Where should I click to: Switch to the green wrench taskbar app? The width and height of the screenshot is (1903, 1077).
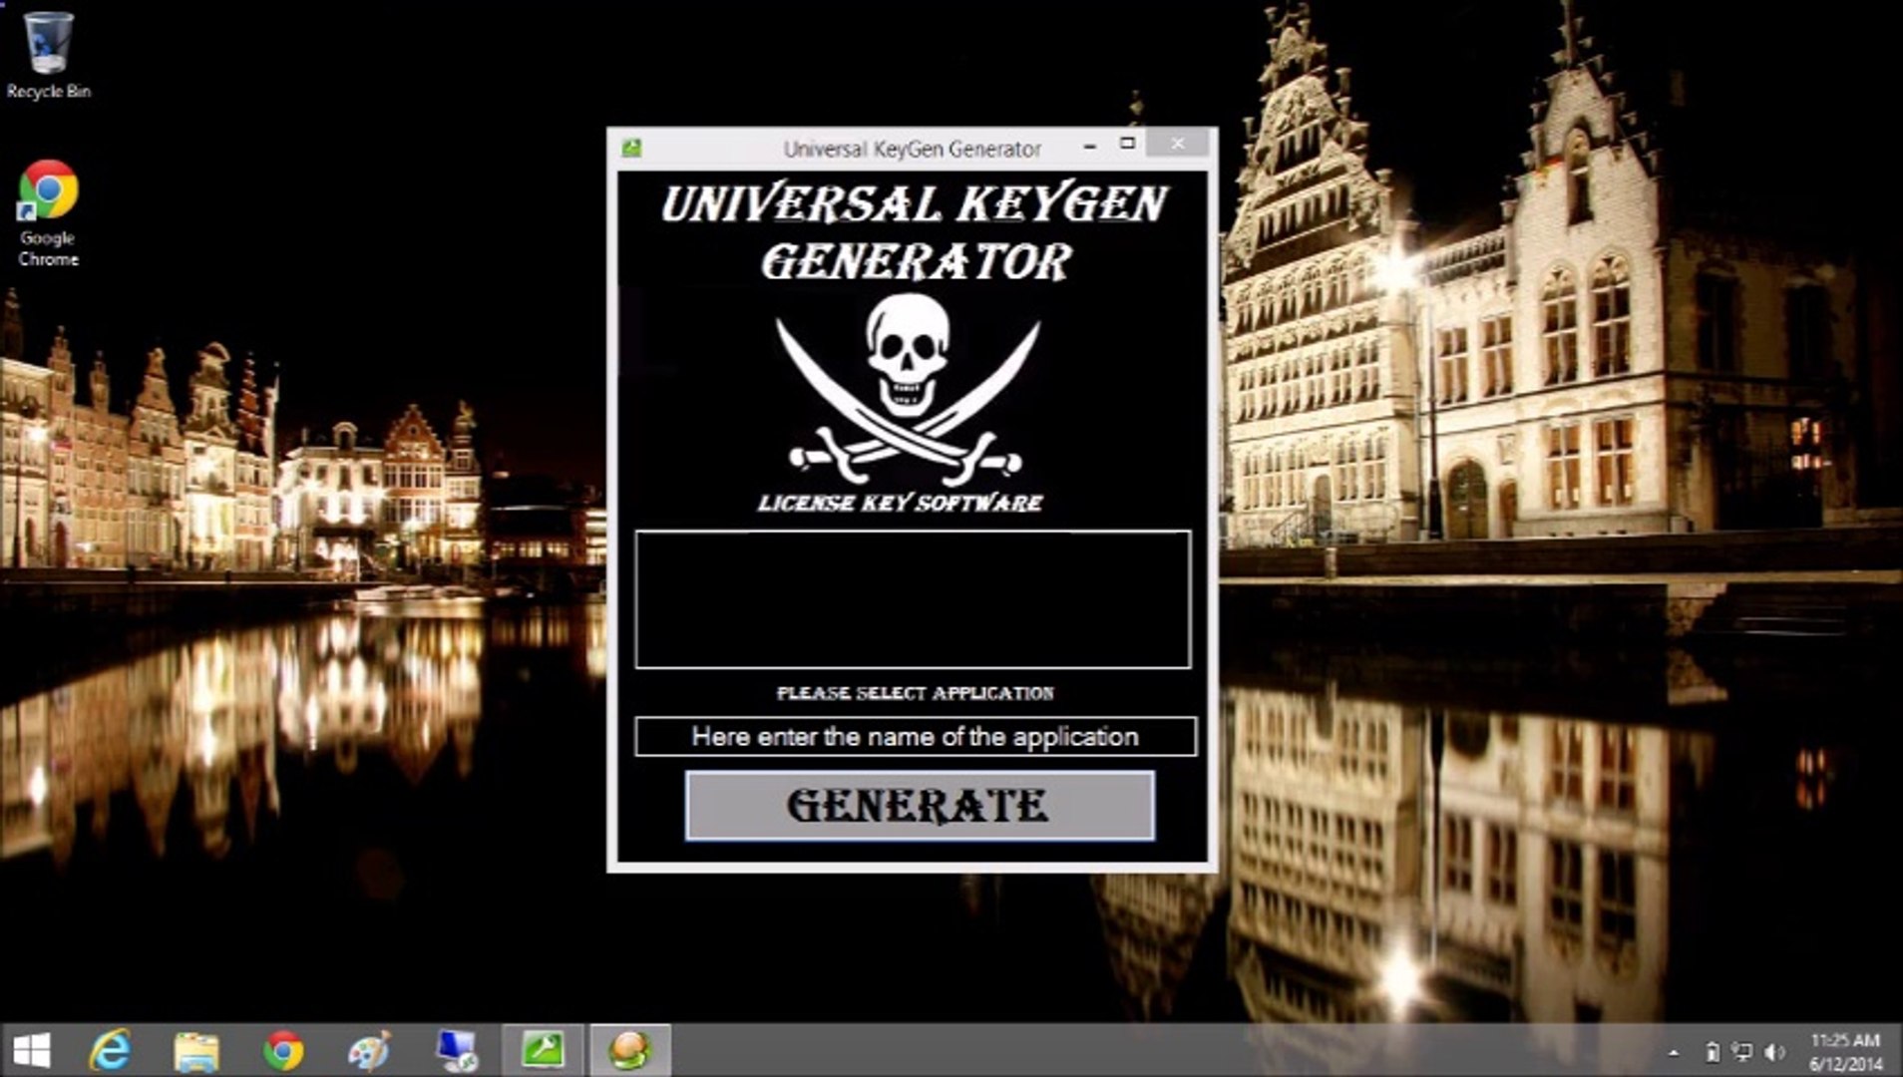[x=543, y=1050]
